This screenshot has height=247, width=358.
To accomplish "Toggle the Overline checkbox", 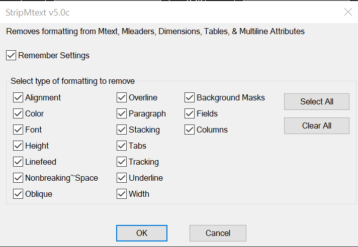I will tap(122, 97).
